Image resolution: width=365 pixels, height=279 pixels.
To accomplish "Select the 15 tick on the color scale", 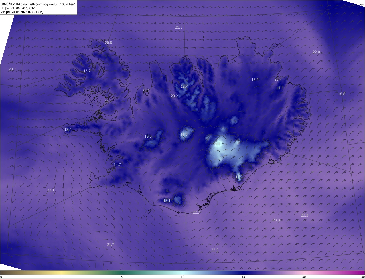I will point(243,277).
